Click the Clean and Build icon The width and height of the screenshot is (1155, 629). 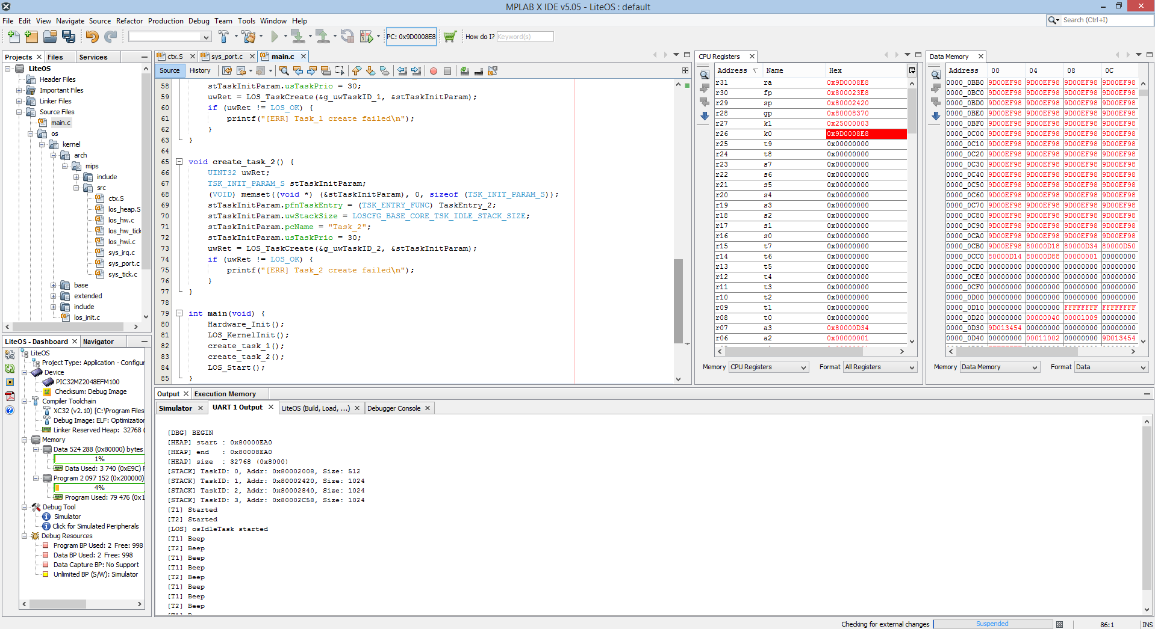(x=248, y=37)
